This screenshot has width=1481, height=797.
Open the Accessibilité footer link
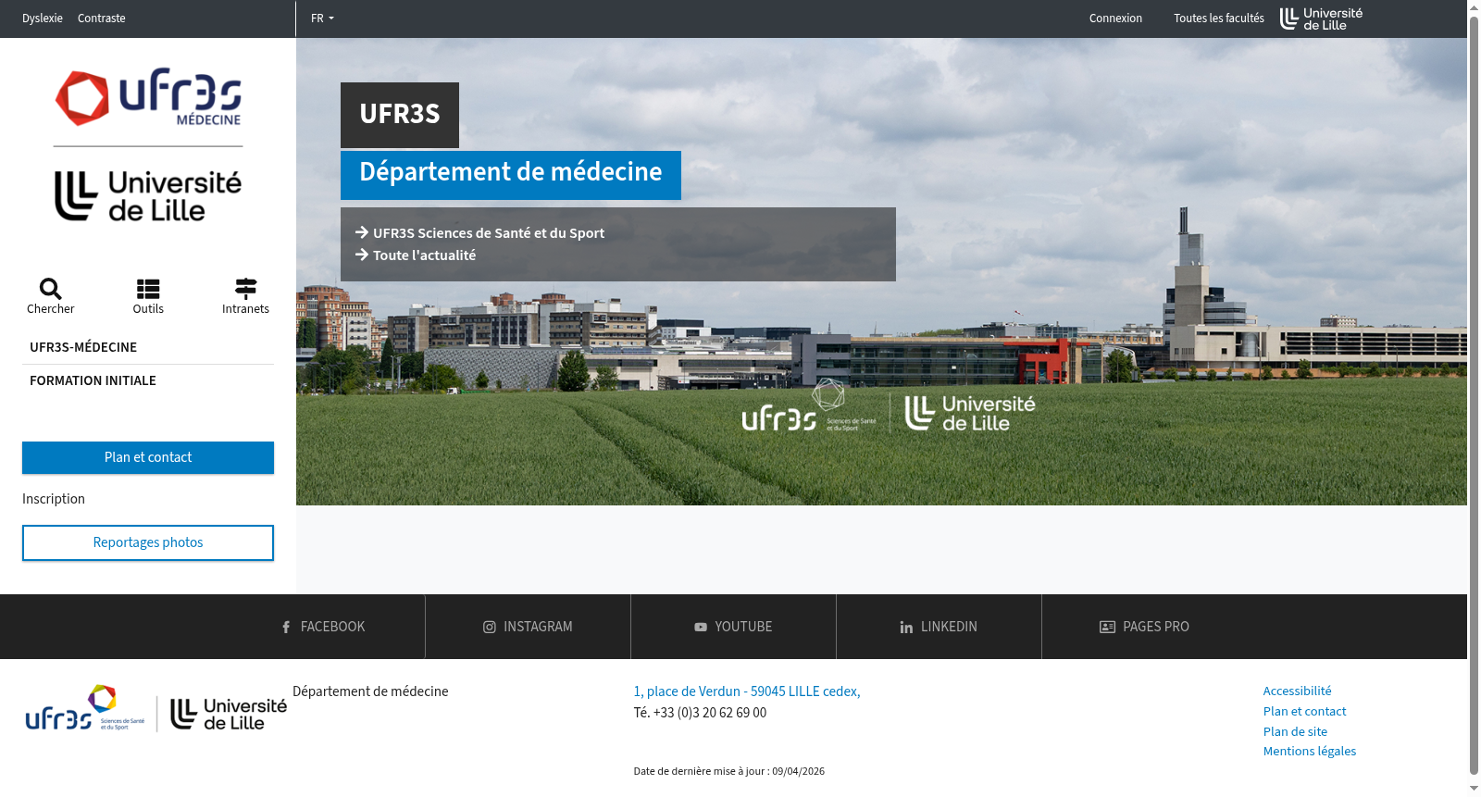tap(1297, 691)
